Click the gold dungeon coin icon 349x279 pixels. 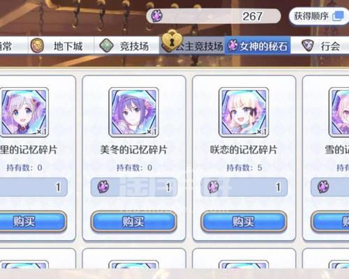38,45
